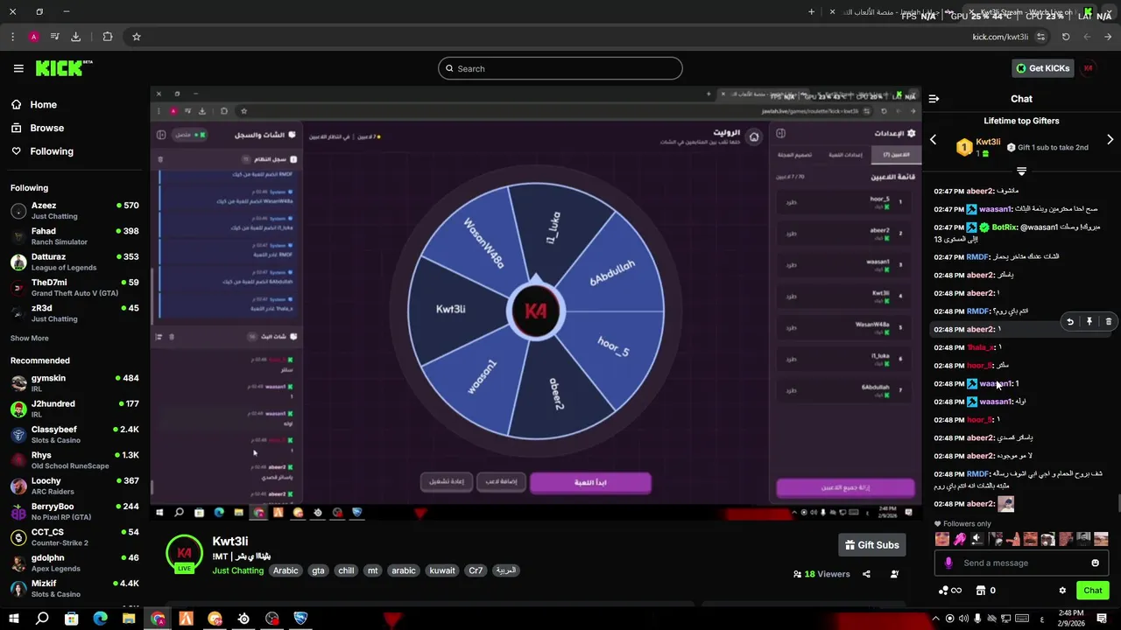Open gdolphn recommended channel
The image size is (1121, 630).
click(74, 563)
